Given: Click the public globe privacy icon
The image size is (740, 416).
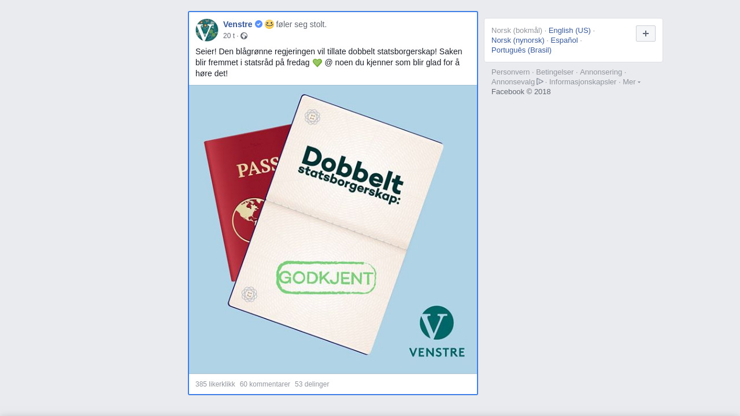Looking at the screenshot, I should point(244,36).
